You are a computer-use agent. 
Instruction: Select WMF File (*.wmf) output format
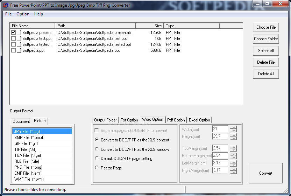click(x=42, y=179)
